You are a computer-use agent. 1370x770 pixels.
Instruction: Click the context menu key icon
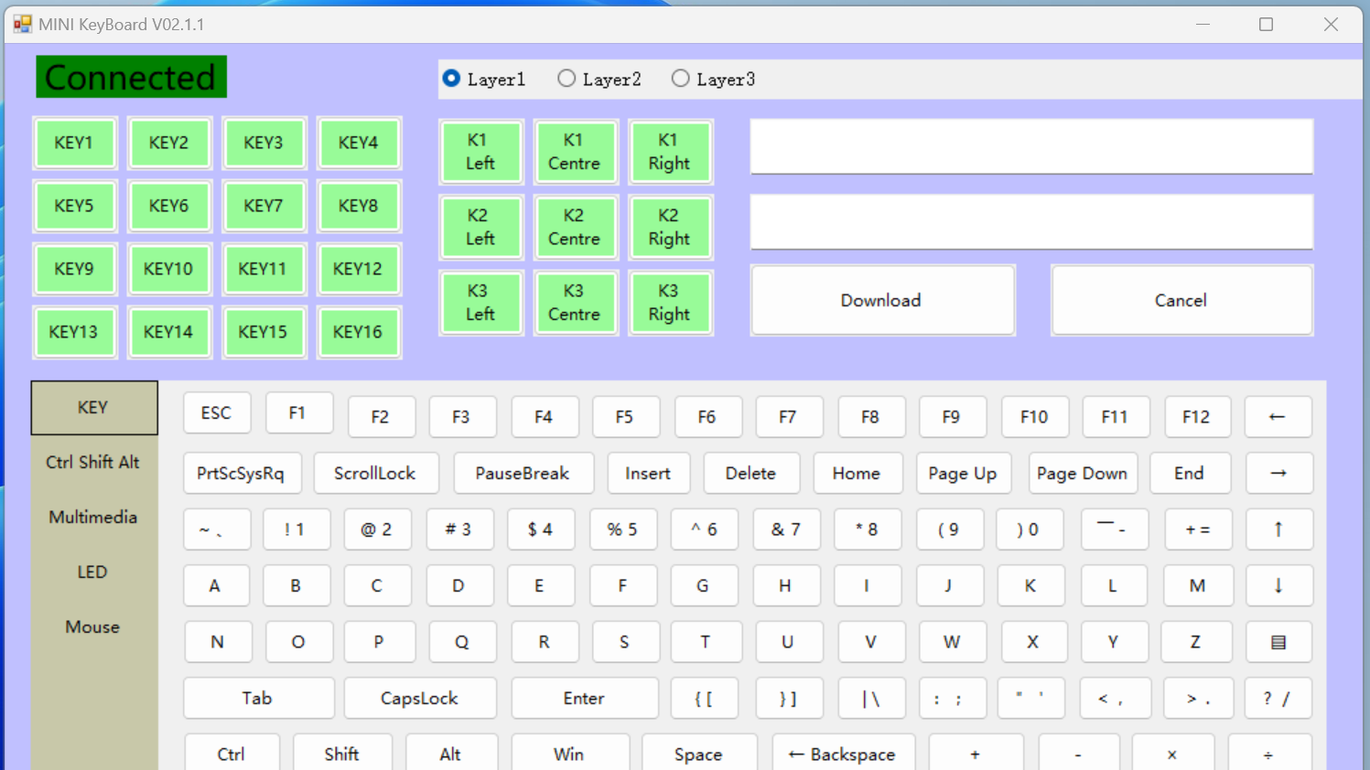[x=1278, y=642]
